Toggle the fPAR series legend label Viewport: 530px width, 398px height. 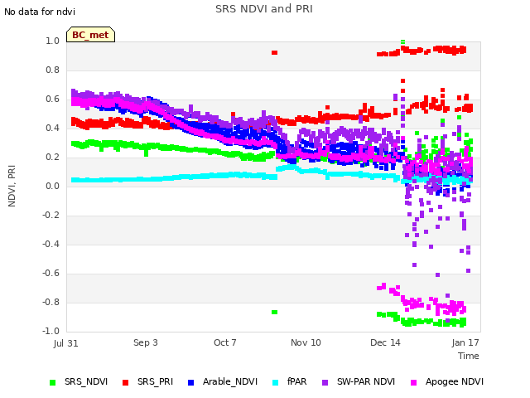pos(297,381)
